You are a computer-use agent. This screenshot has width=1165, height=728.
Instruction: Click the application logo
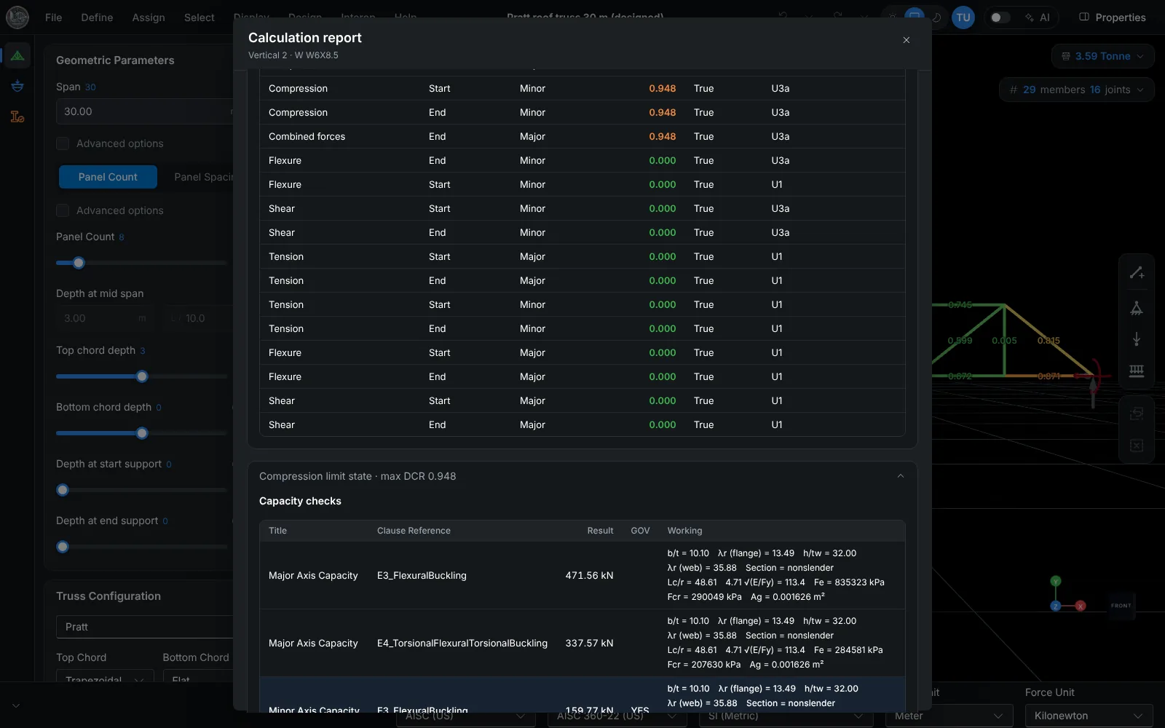pos(17,17)
